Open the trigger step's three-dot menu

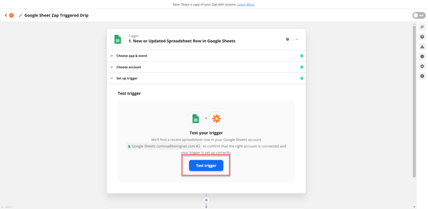pyautogui.click(x=297, y=39)
